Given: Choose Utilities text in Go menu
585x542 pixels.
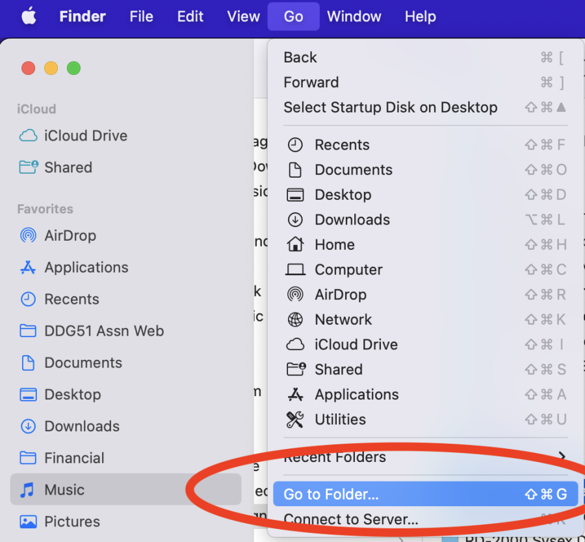Looking at the screenshot, I should click(340, 420).
